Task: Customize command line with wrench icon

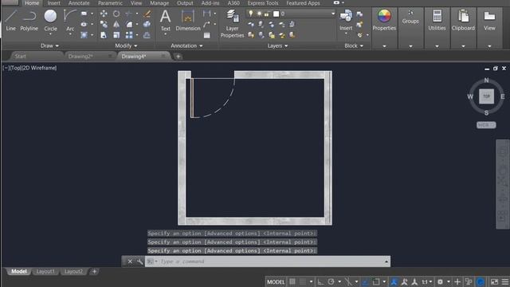Action: [140, 261]
